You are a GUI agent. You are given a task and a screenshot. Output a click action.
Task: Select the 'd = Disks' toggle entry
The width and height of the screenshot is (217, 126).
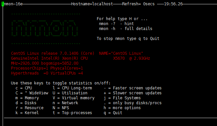pos(26,103)
